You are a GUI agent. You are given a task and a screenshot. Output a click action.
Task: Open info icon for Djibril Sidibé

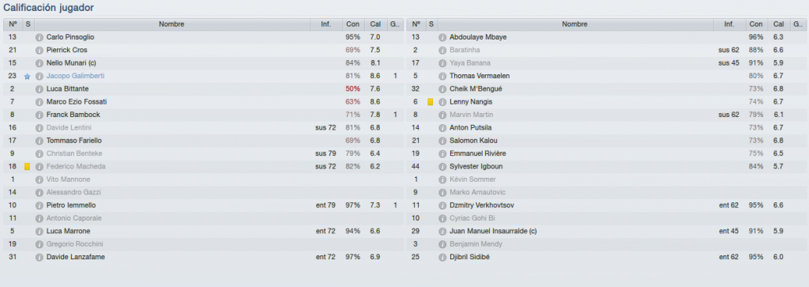point(442,256)
